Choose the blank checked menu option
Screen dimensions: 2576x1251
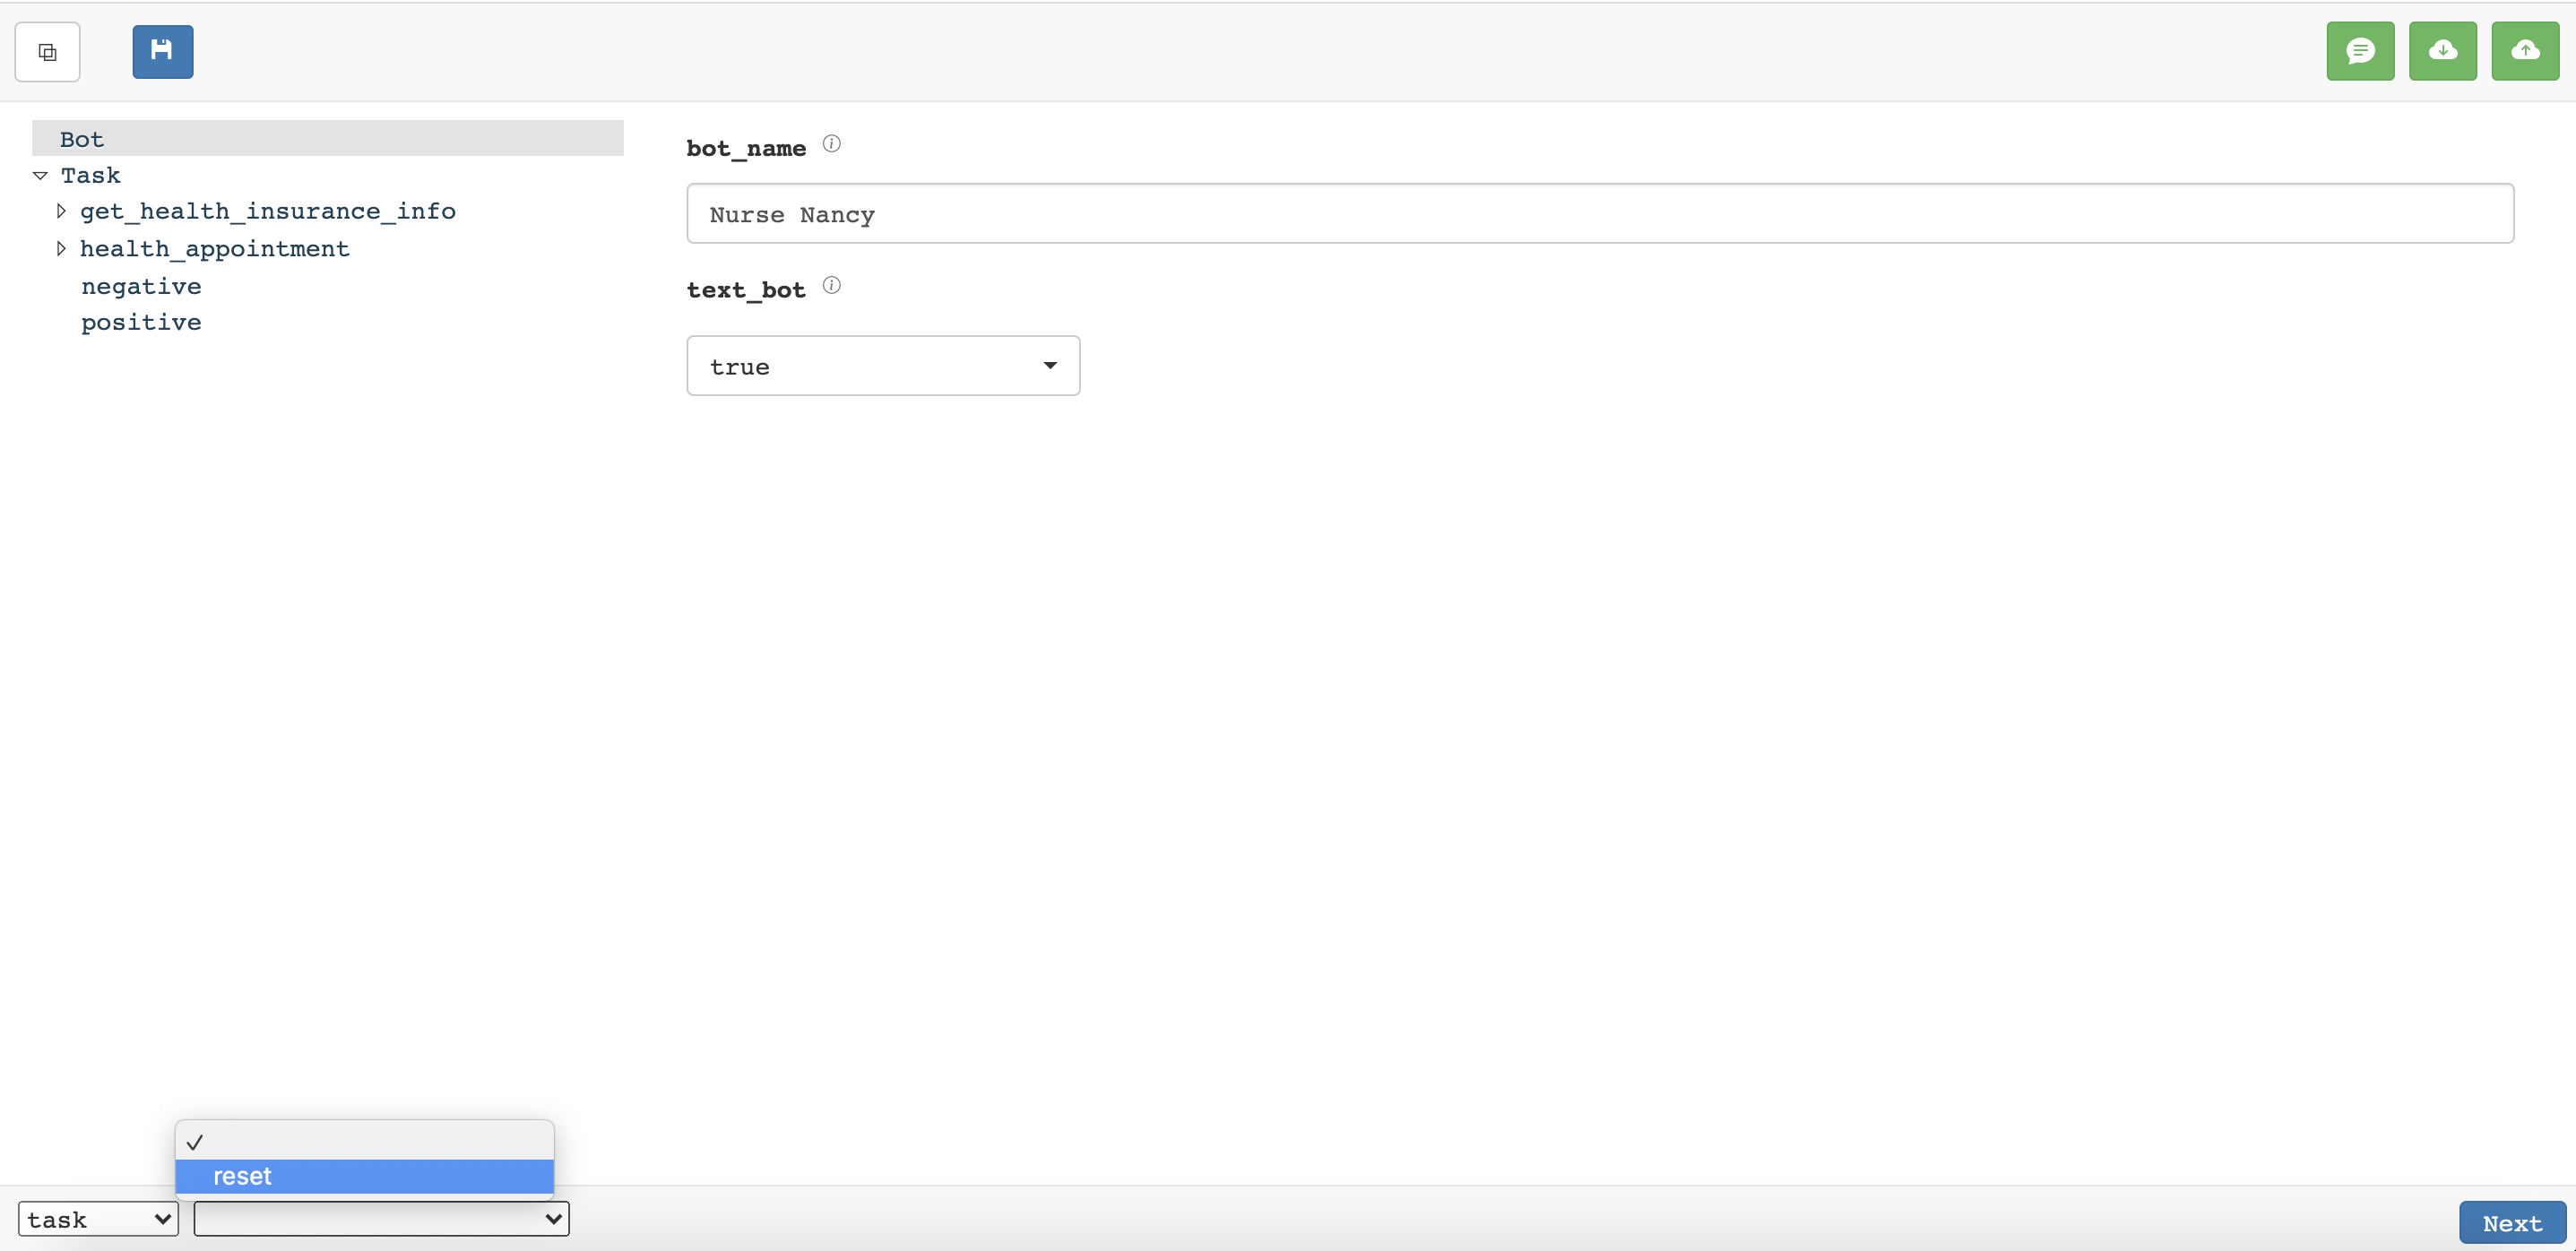[x=364, y=1141]
